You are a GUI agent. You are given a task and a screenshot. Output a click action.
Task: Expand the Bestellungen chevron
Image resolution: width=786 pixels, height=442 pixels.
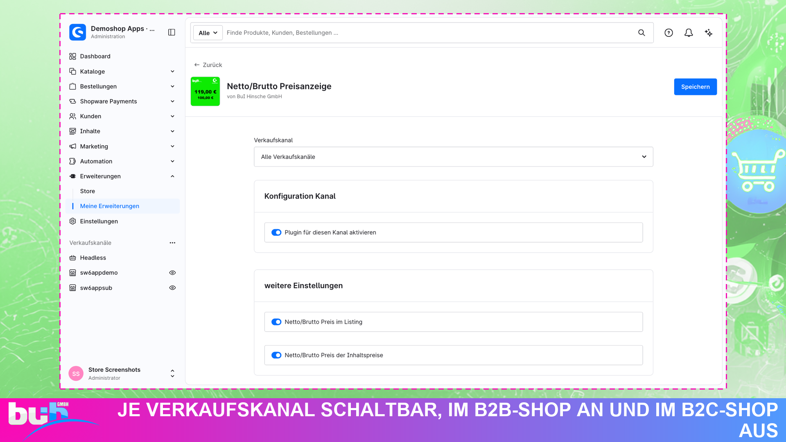pos(172,86)
